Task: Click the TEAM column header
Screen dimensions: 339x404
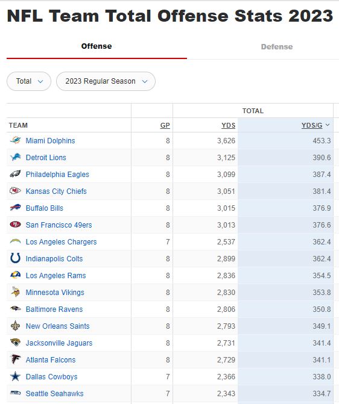Action: 18,125
